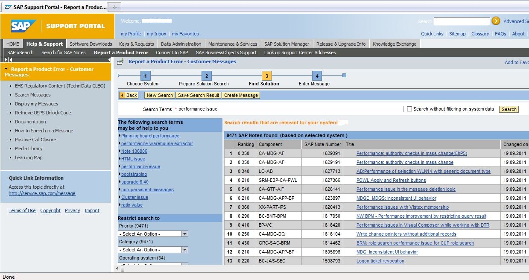Select Connect to SAP submenu item

pos(172,52)
